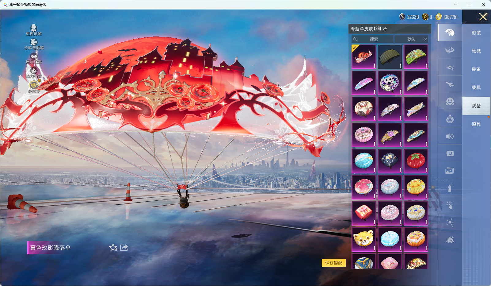Click the share arrow icon beside parachute name
Image resolution: width=491 pixels, height=286 pixels.
pos(124,247)
